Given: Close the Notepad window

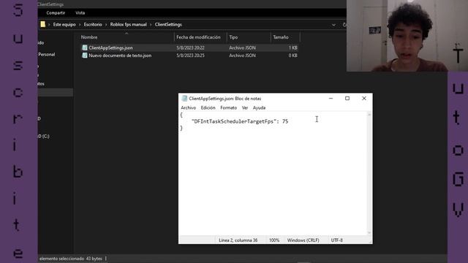Looking at the screenshot, I should (364, 99).
